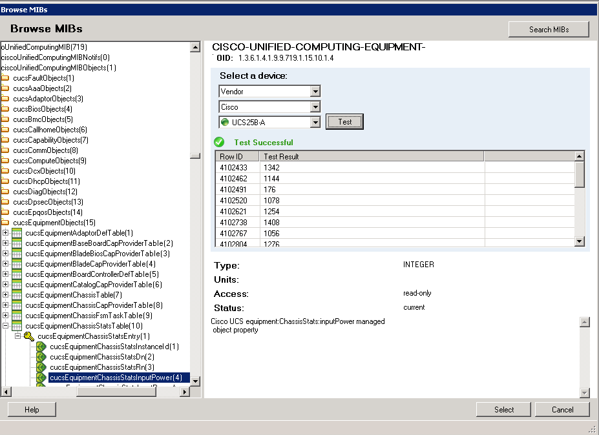Click the table icon of cucsEquipmentBaseBoardCapProviderTable(2)
This screenshot has height=435, width=599.
click(x=17, y=243)
